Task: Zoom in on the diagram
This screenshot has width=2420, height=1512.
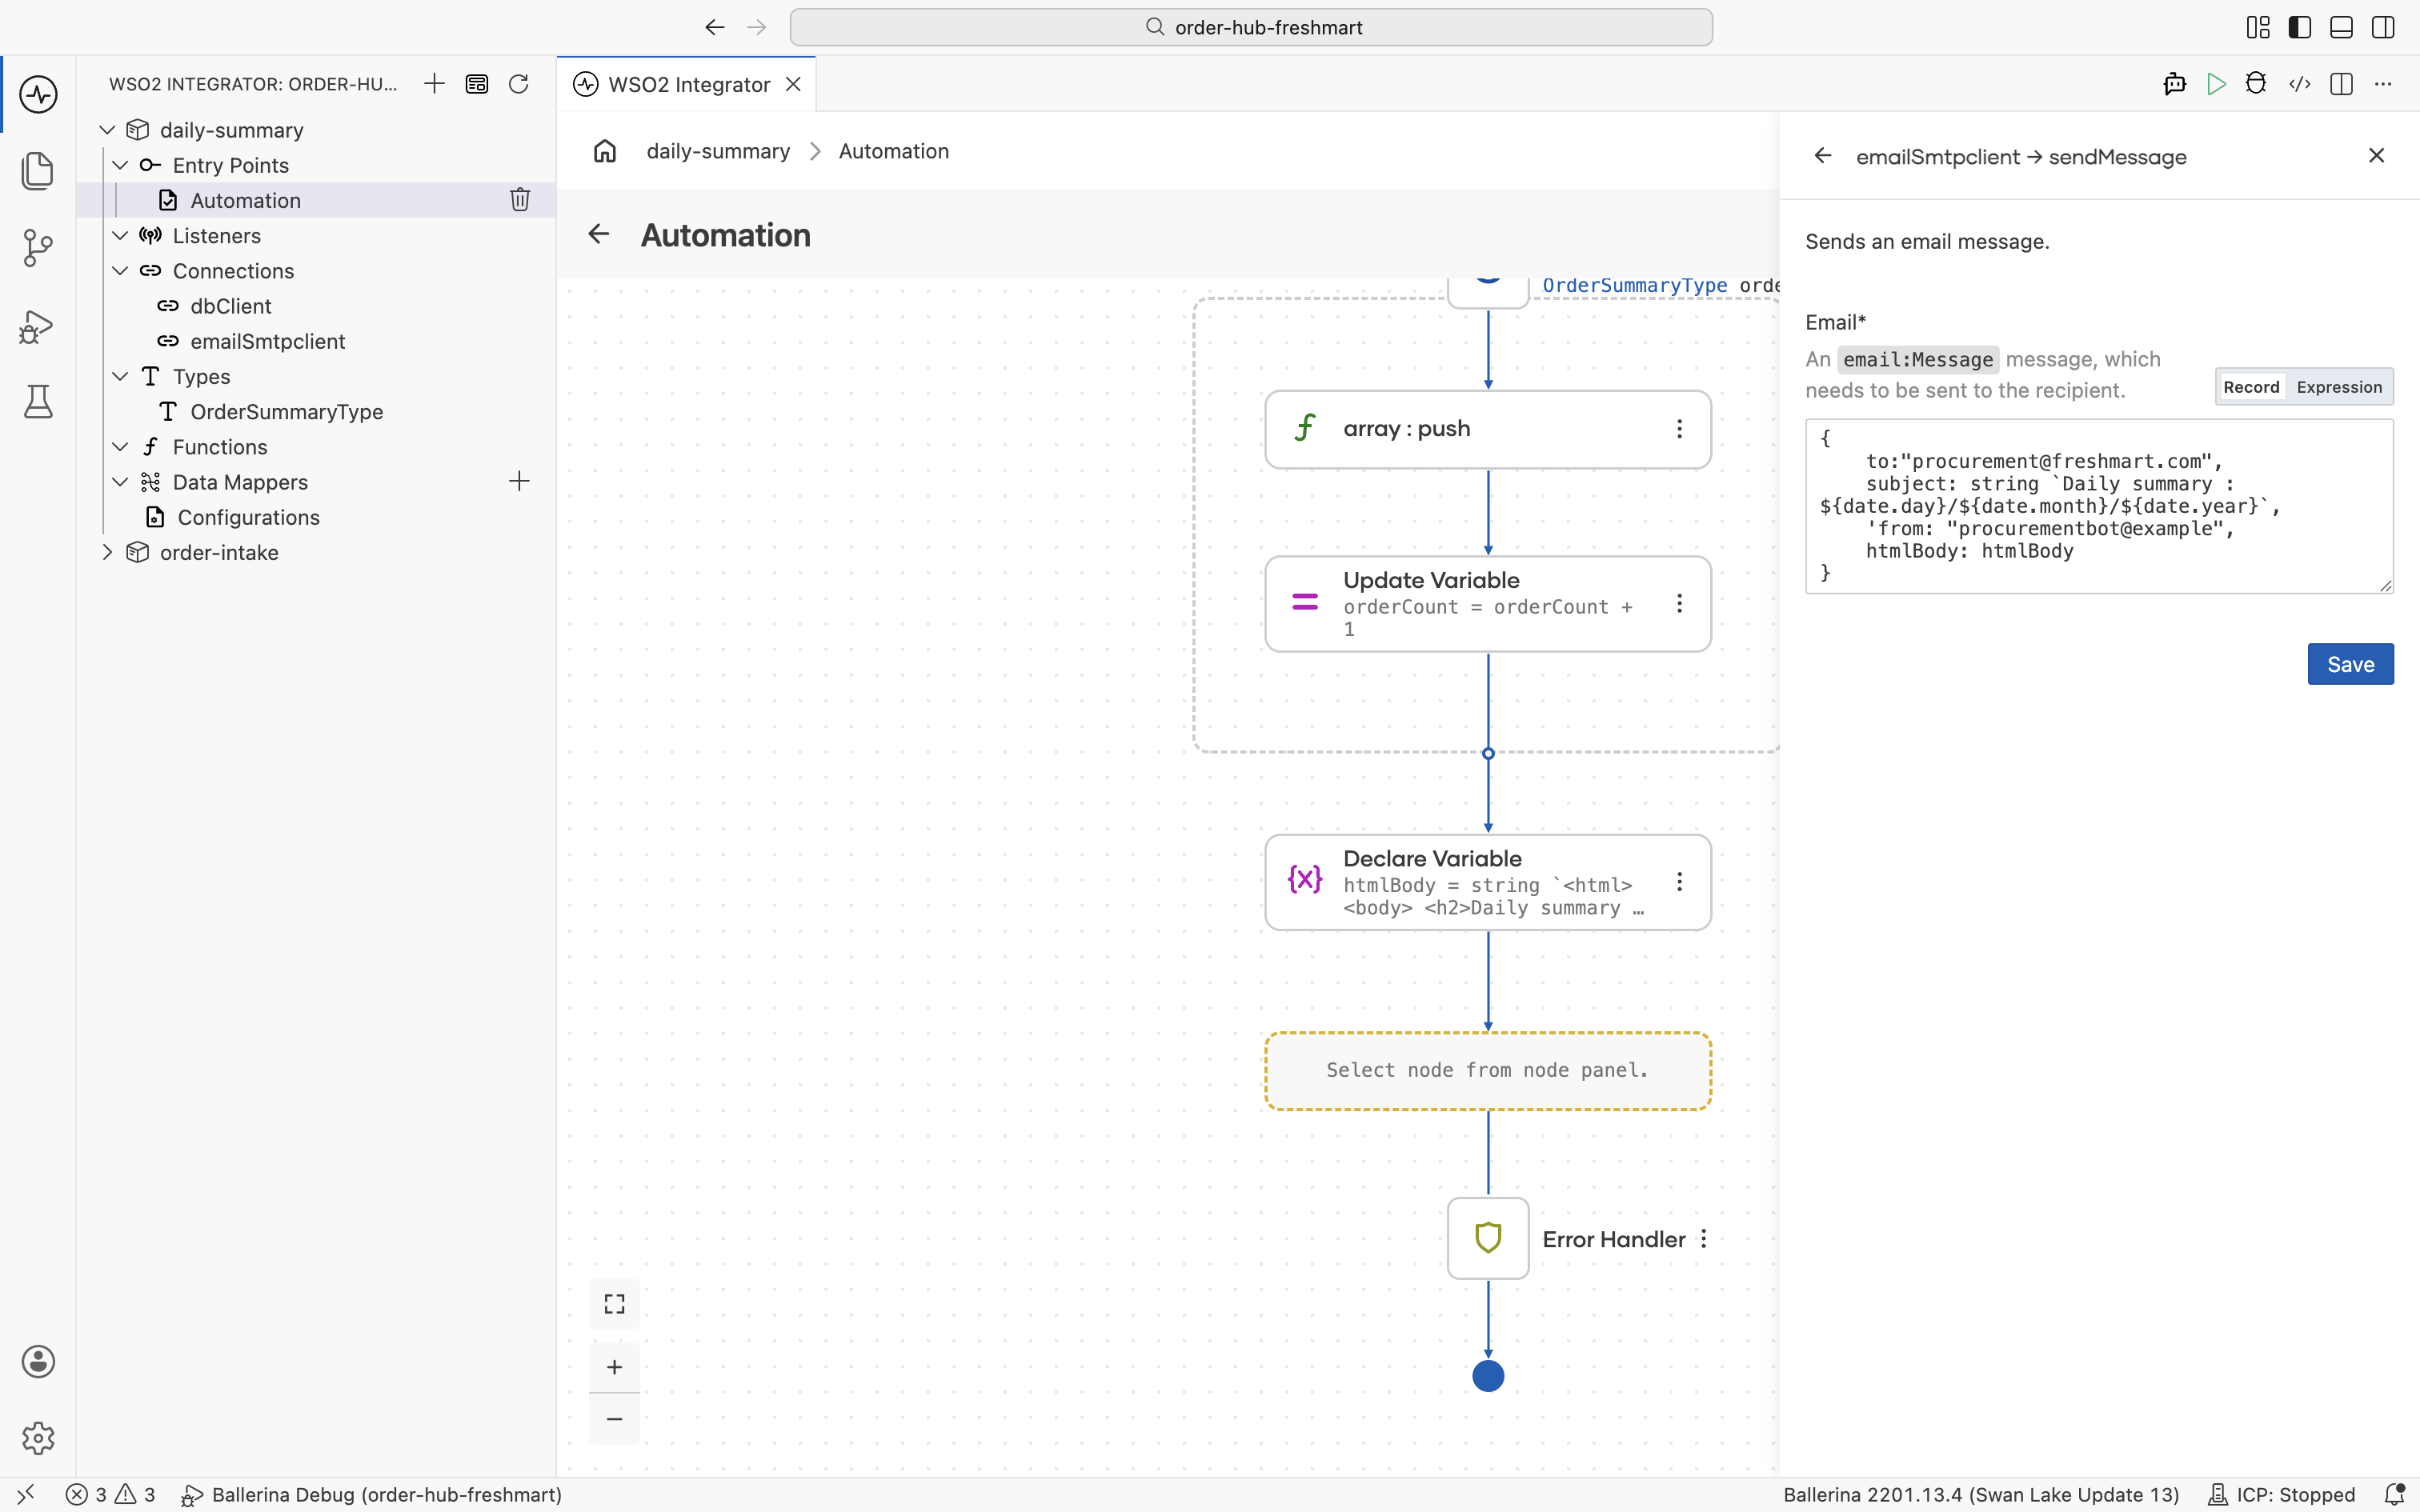Action: [x=614, y=1367]
